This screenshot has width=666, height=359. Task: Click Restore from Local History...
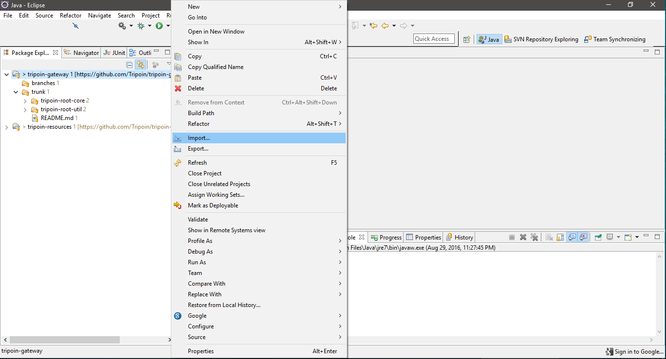point(259,305)
